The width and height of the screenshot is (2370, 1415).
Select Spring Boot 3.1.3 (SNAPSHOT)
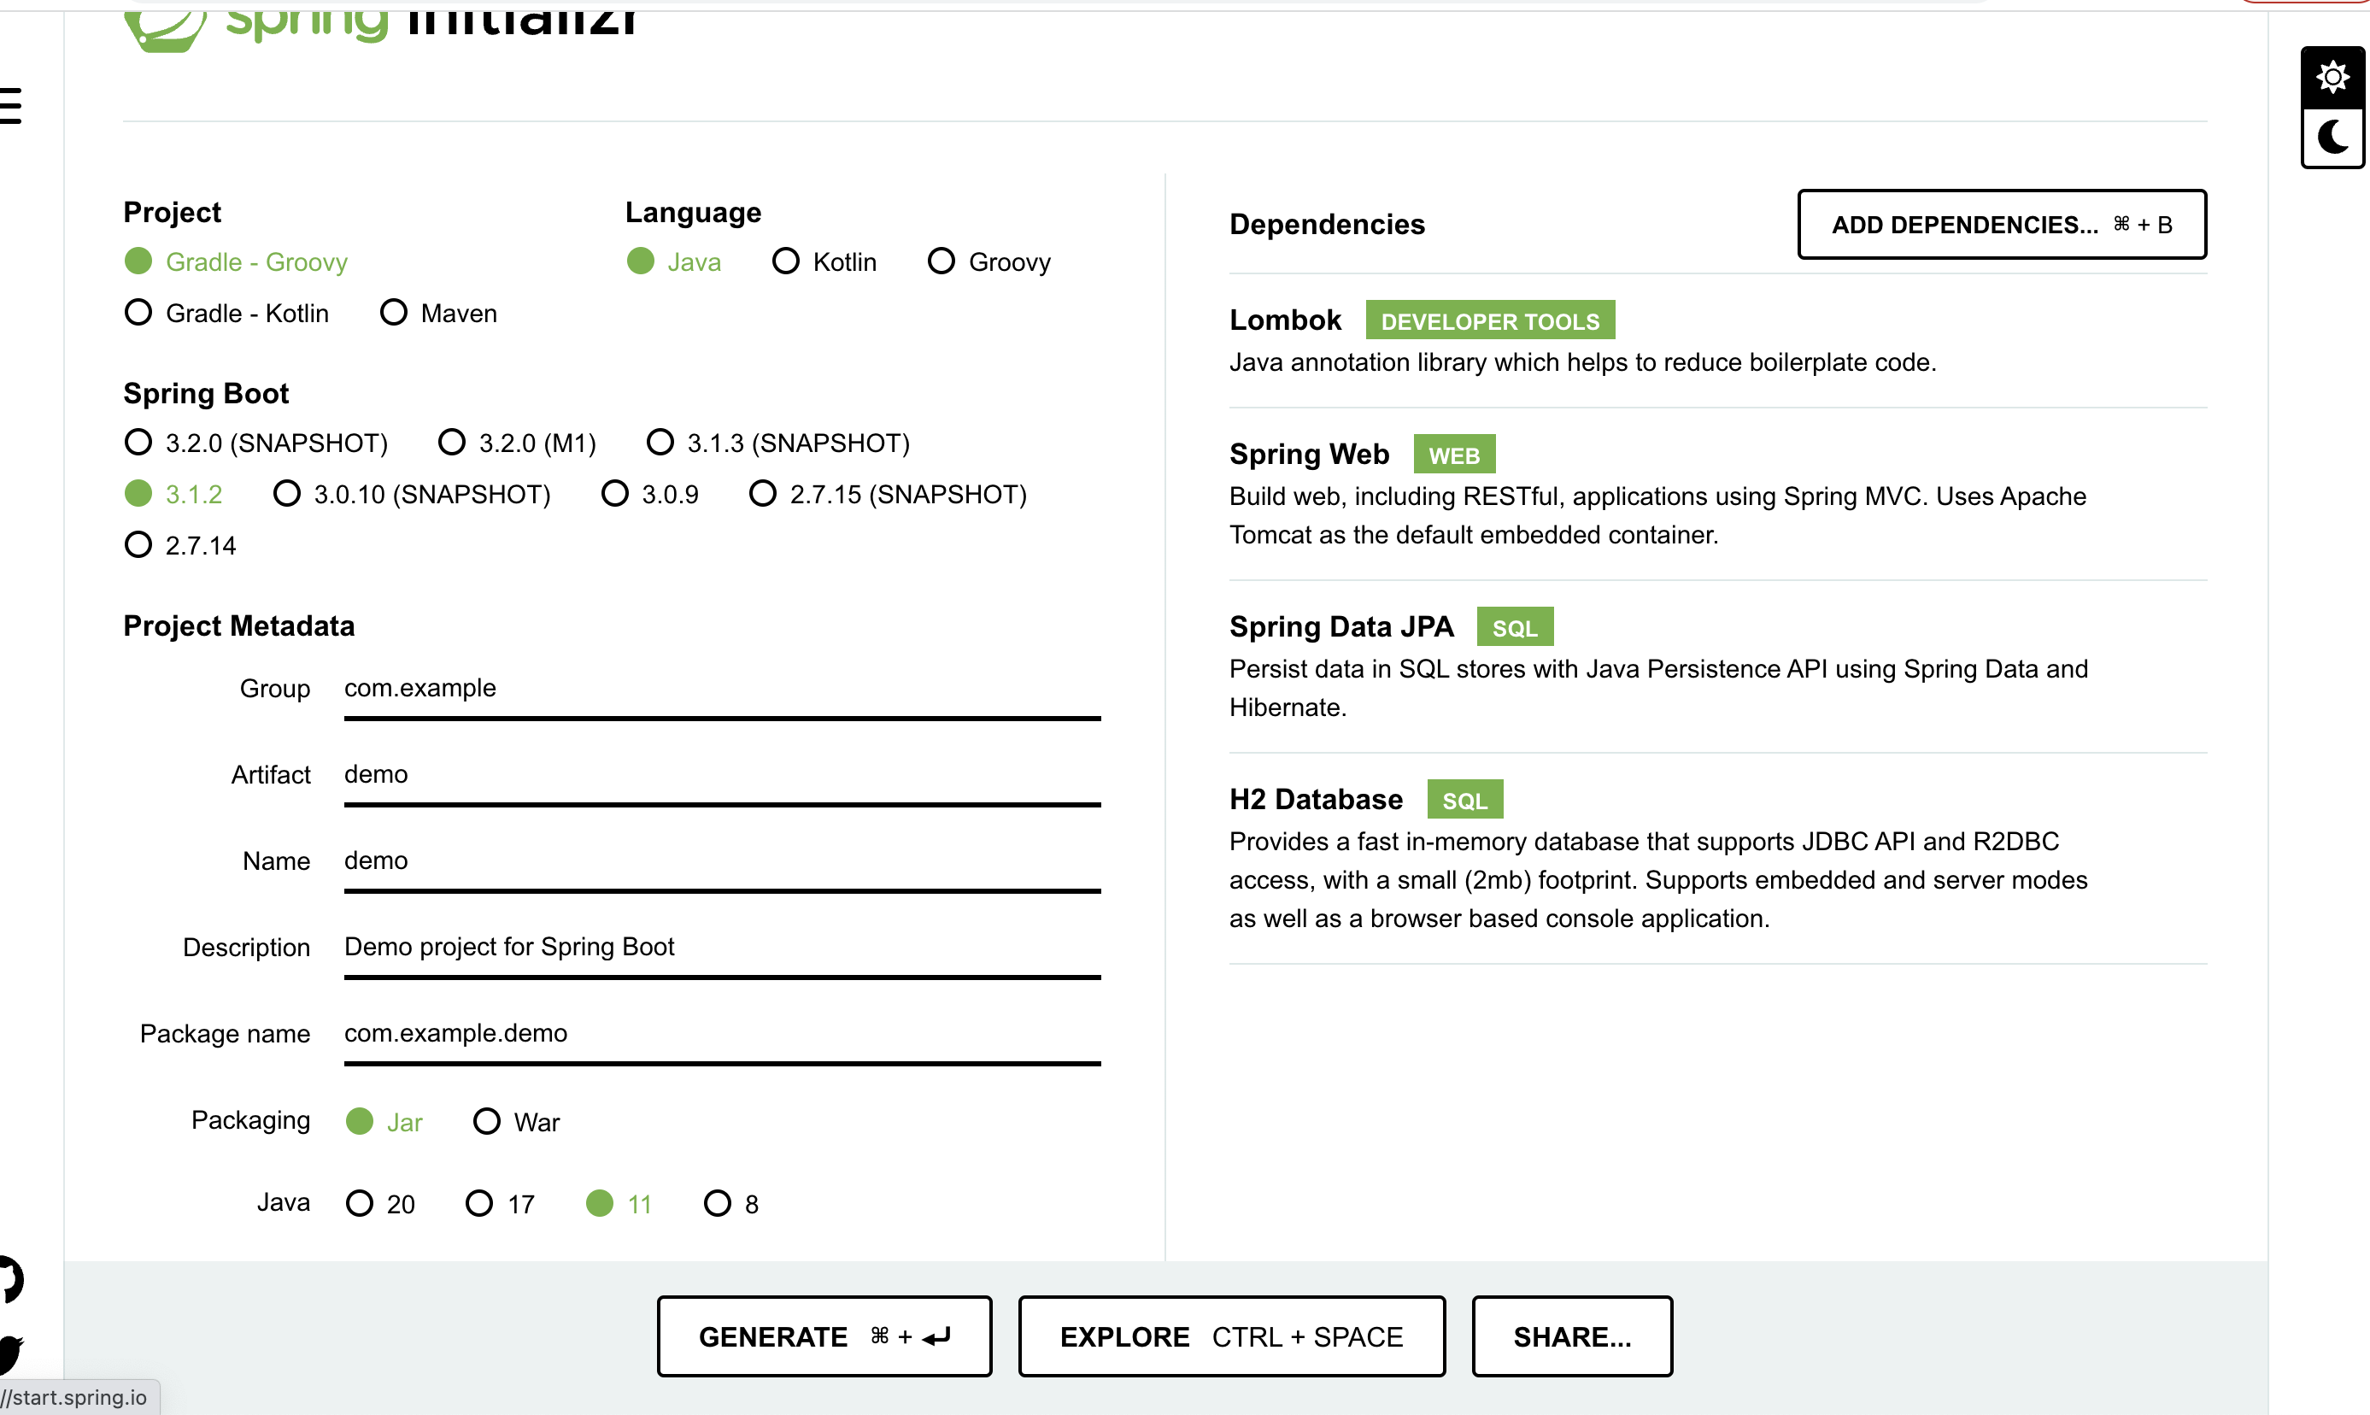779,443
